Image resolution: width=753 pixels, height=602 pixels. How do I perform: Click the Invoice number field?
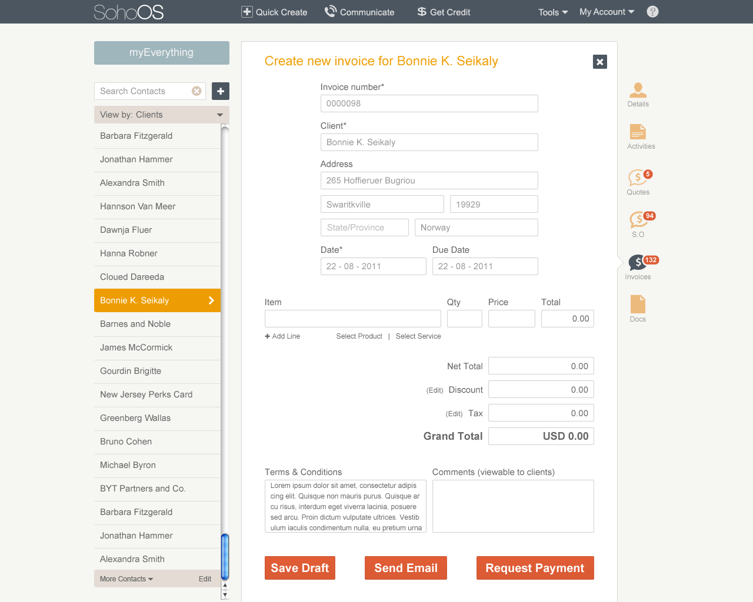pyautogui.click(x=429, y=103)
